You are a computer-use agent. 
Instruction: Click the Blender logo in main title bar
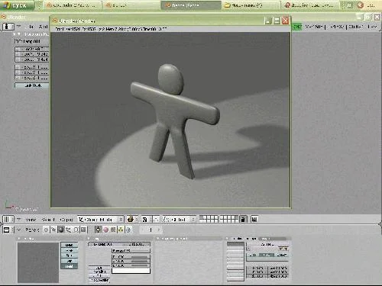pyautogui.click(x=4, y=17)
